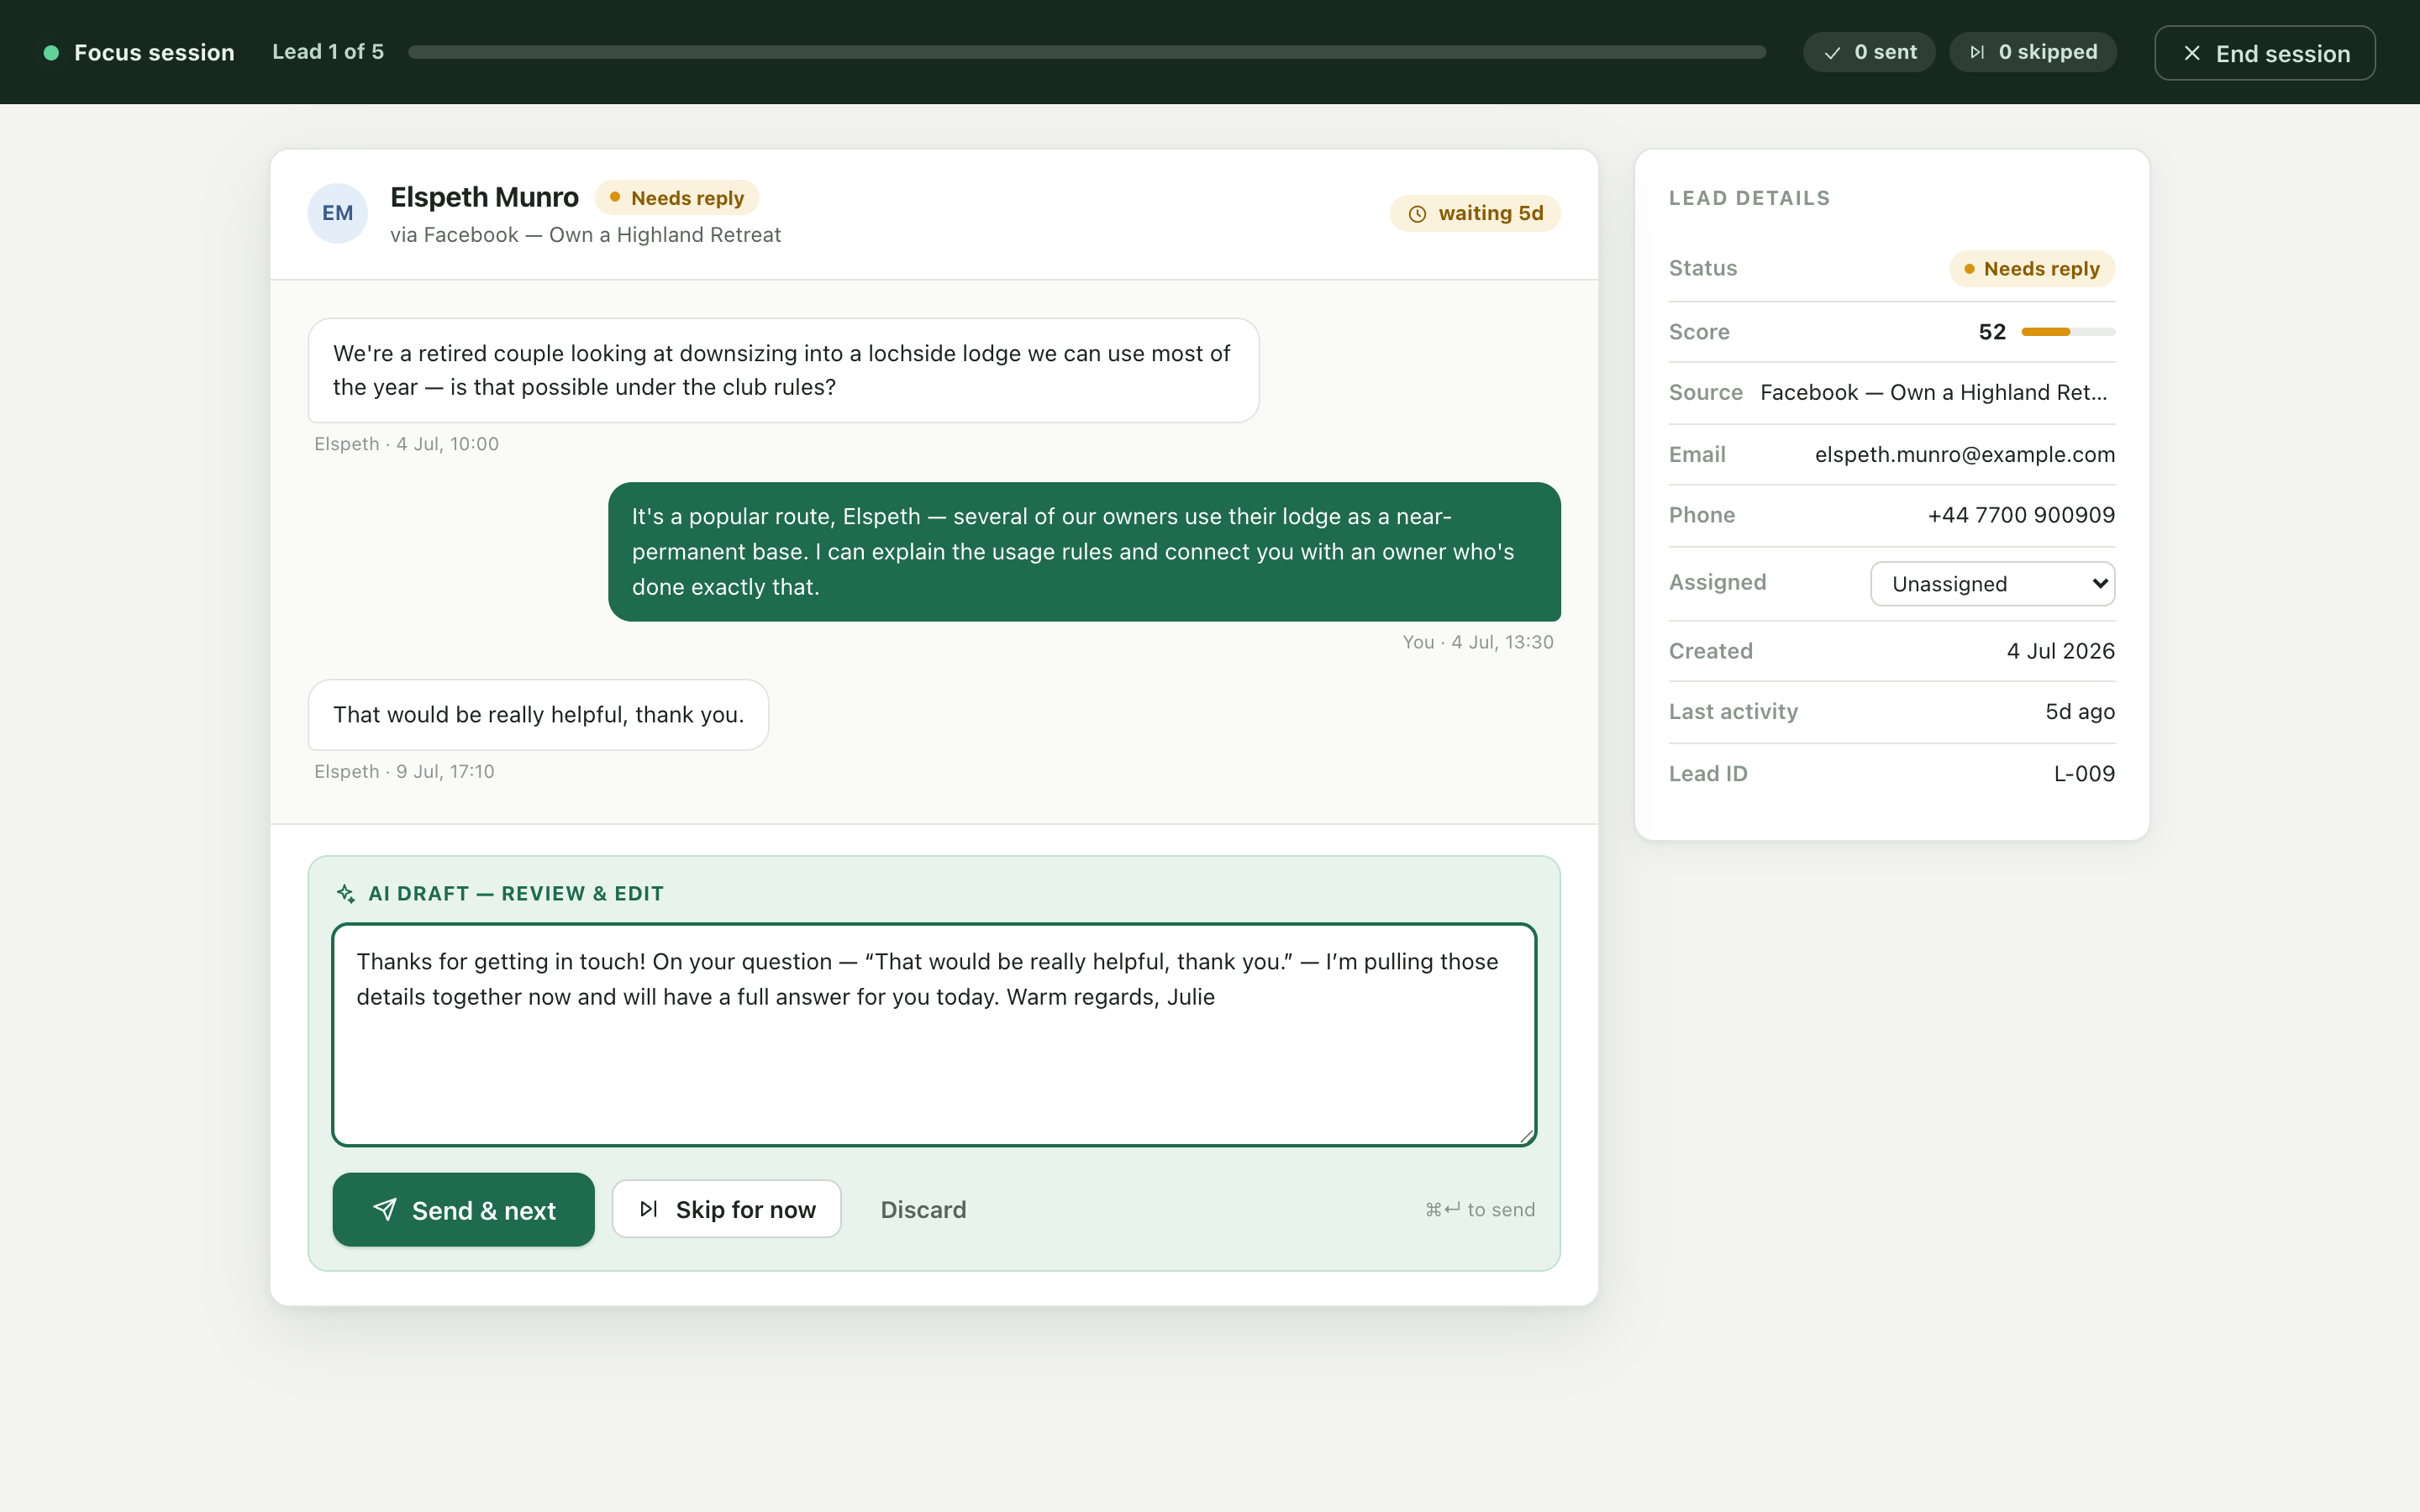Screen dimensions: 2420x1512
Task: Click the green Focus session status dot
Action: [x=51, y=52]
